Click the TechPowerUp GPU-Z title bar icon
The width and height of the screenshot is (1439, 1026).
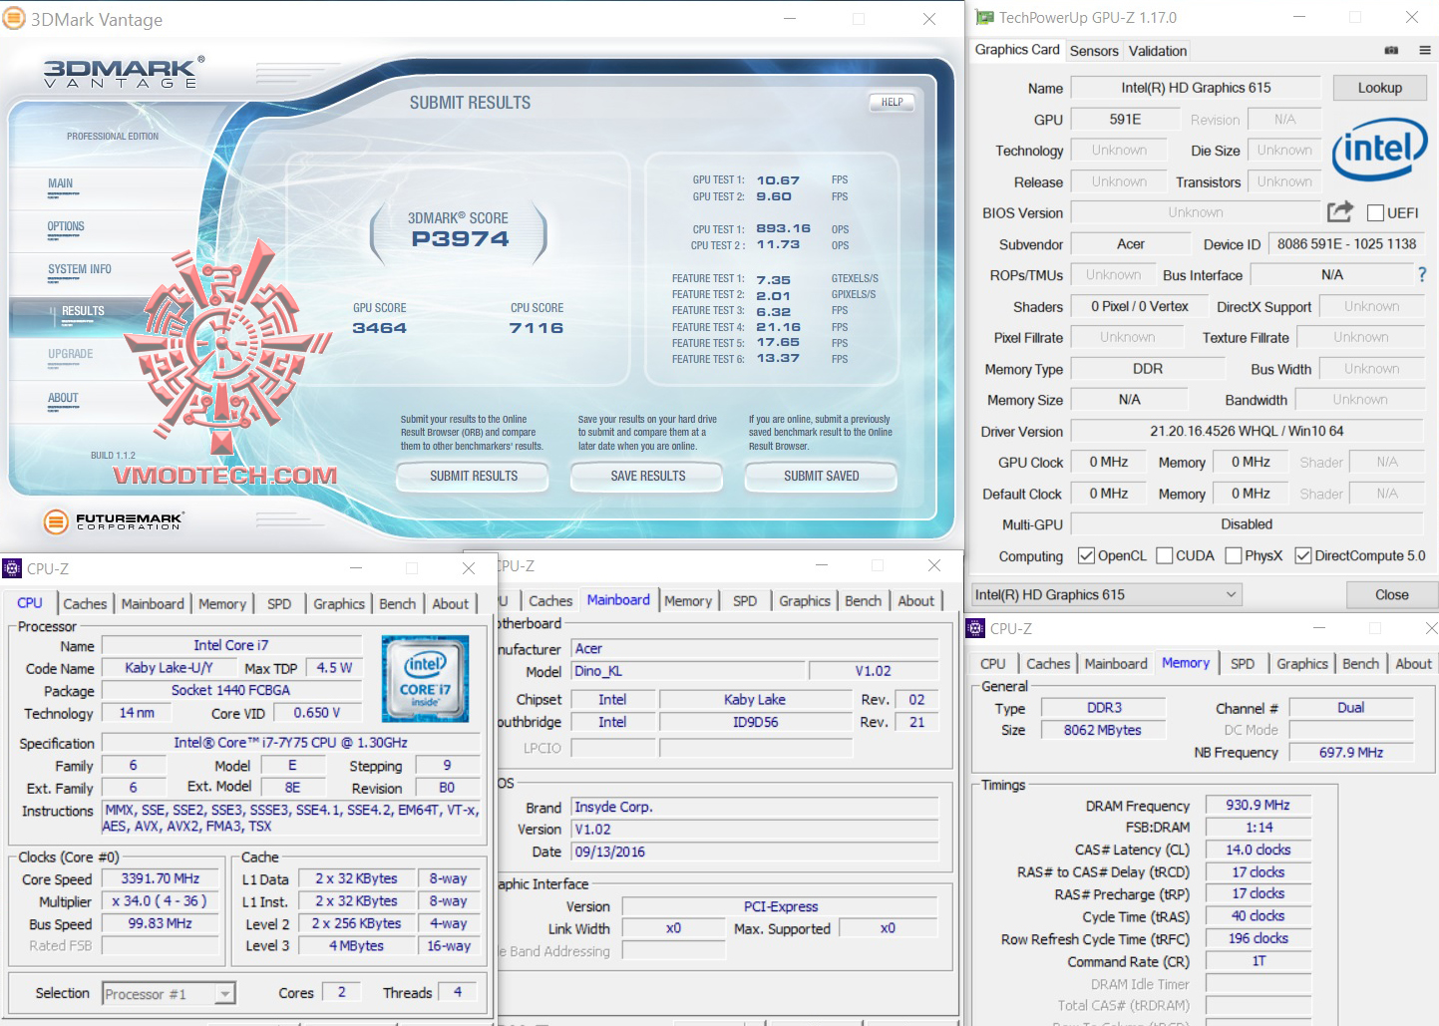pos(984,18)
